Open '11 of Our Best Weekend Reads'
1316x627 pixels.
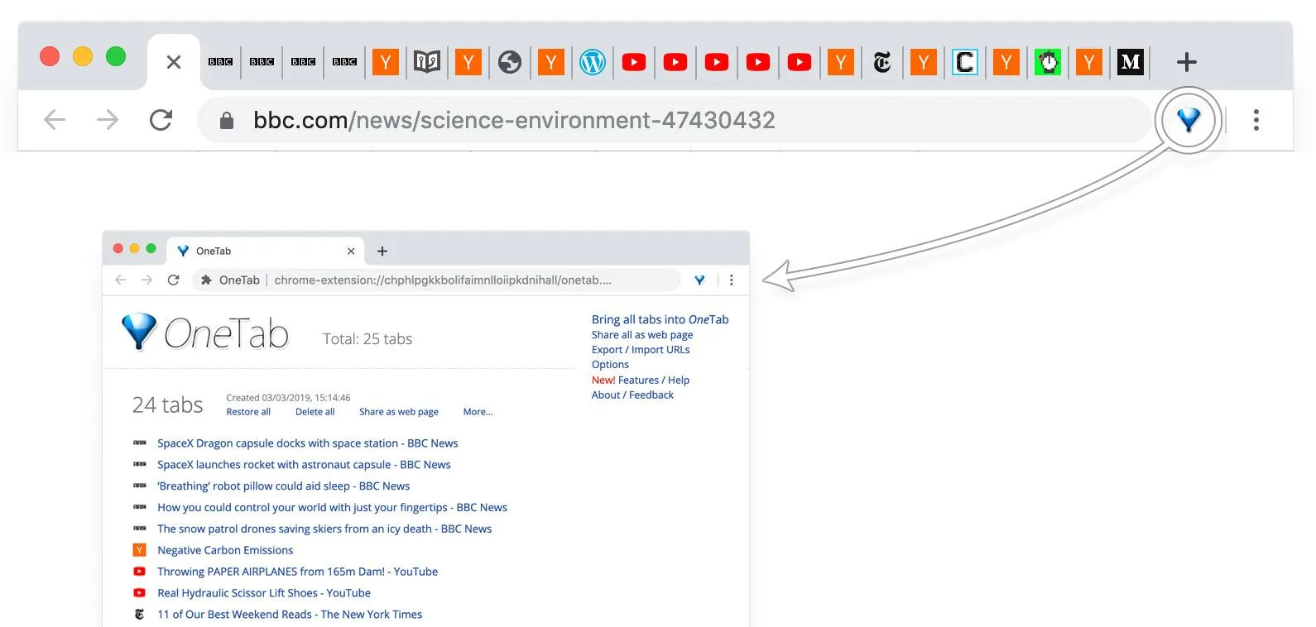290,615
